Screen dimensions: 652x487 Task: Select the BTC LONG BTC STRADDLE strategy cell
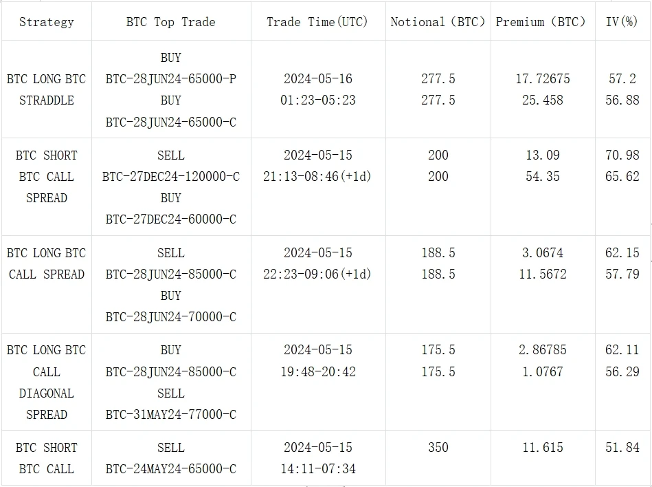click(x=46, y=89)
